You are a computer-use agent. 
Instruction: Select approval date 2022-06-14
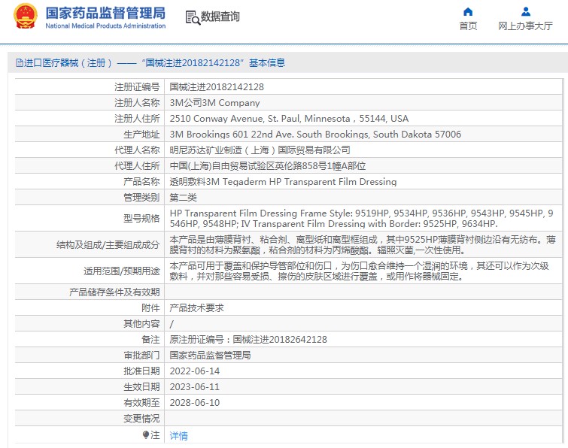(195, 371)
